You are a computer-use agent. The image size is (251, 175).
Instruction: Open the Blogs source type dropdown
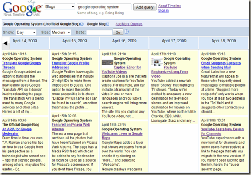60,7
